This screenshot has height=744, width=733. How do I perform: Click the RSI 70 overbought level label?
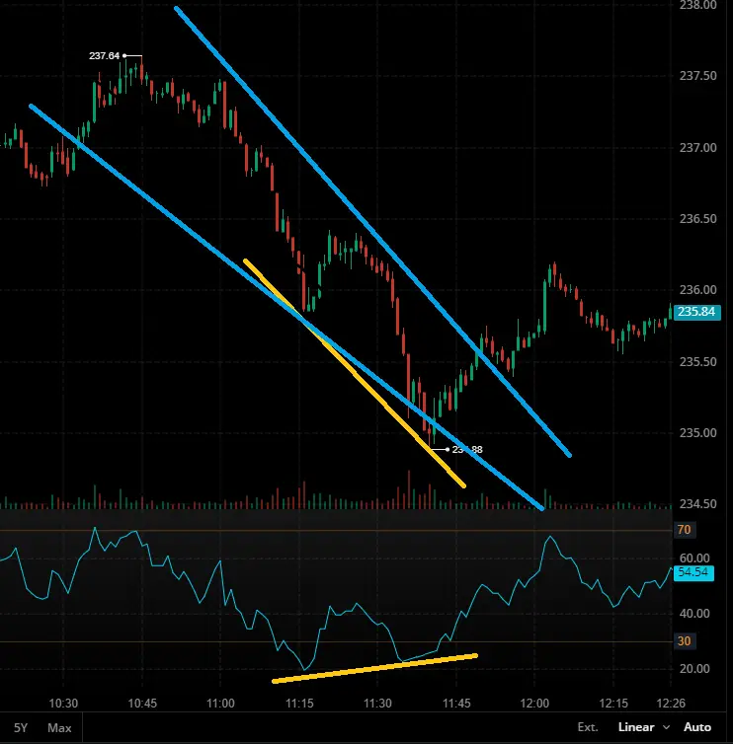[684, 530]
